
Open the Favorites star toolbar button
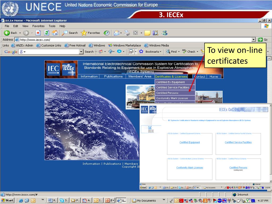coord(91,33)
